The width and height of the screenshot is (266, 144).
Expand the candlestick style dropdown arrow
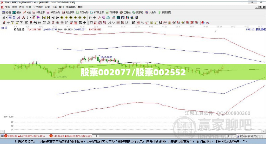(30, 18)
